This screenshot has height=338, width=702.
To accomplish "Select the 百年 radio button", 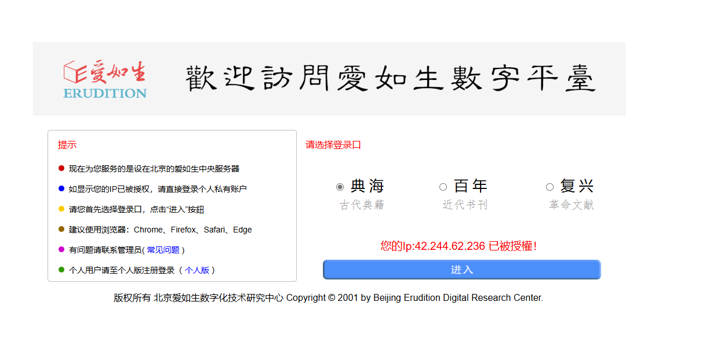I will click(443, 187).
